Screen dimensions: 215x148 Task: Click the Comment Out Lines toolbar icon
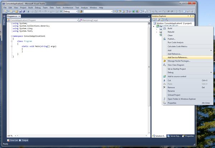click(176, 11)
